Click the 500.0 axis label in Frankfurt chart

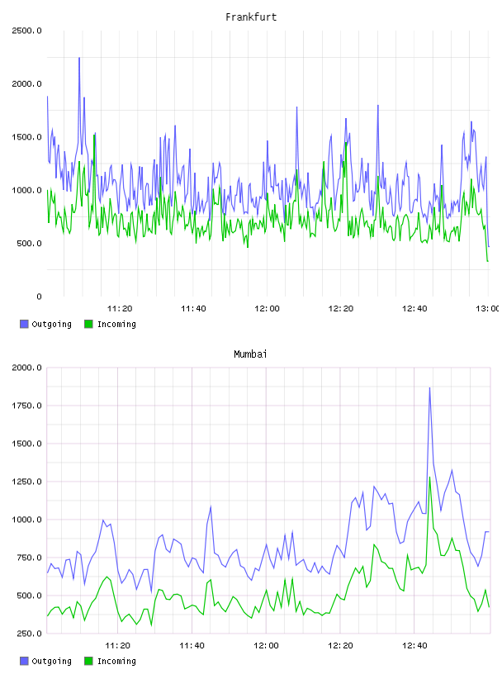[x=30, y=244]
